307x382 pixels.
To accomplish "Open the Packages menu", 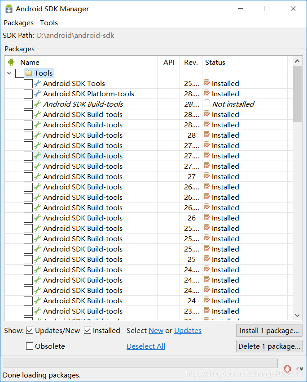I will (x=18, y=23).
